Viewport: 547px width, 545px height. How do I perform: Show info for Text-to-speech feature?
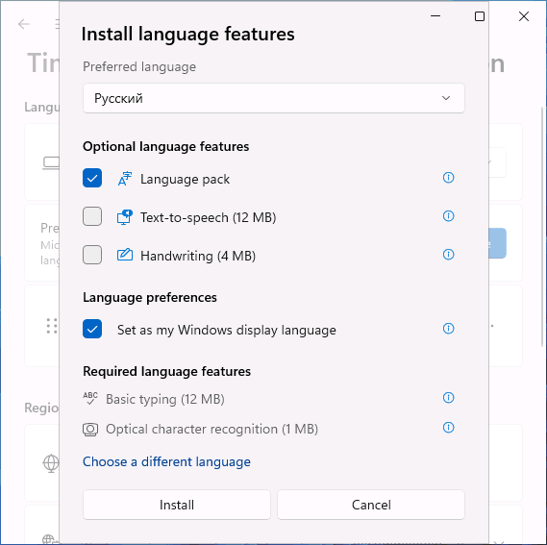click(x=448, y=216)
